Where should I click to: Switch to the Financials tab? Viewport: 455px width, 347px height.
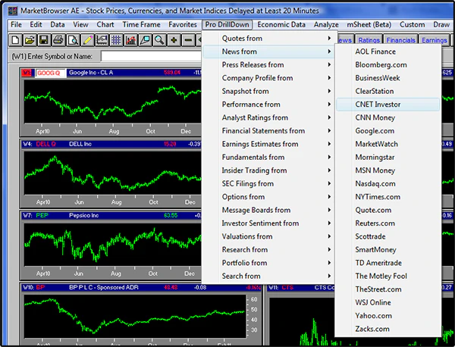(400, 40)
